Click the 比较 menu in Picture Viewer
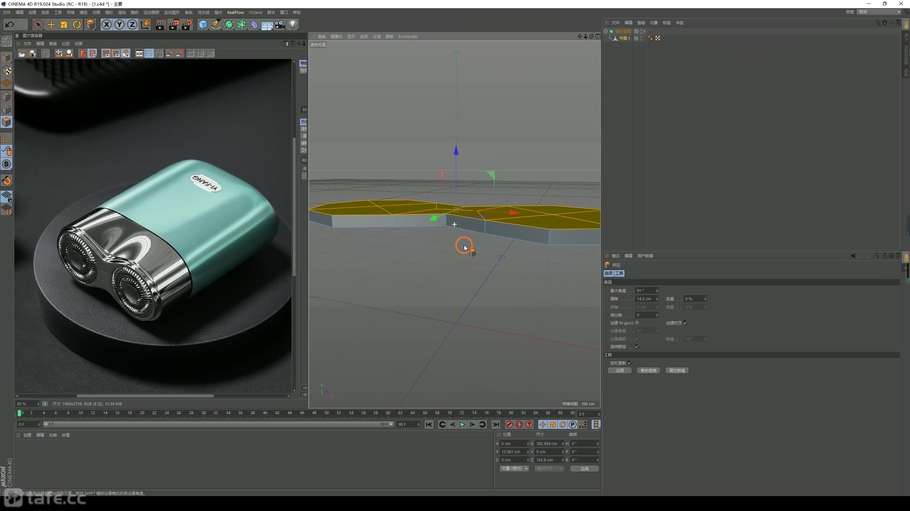Image resolution: width=910 pixels, height=511 pixels. [x=66, y=44]
